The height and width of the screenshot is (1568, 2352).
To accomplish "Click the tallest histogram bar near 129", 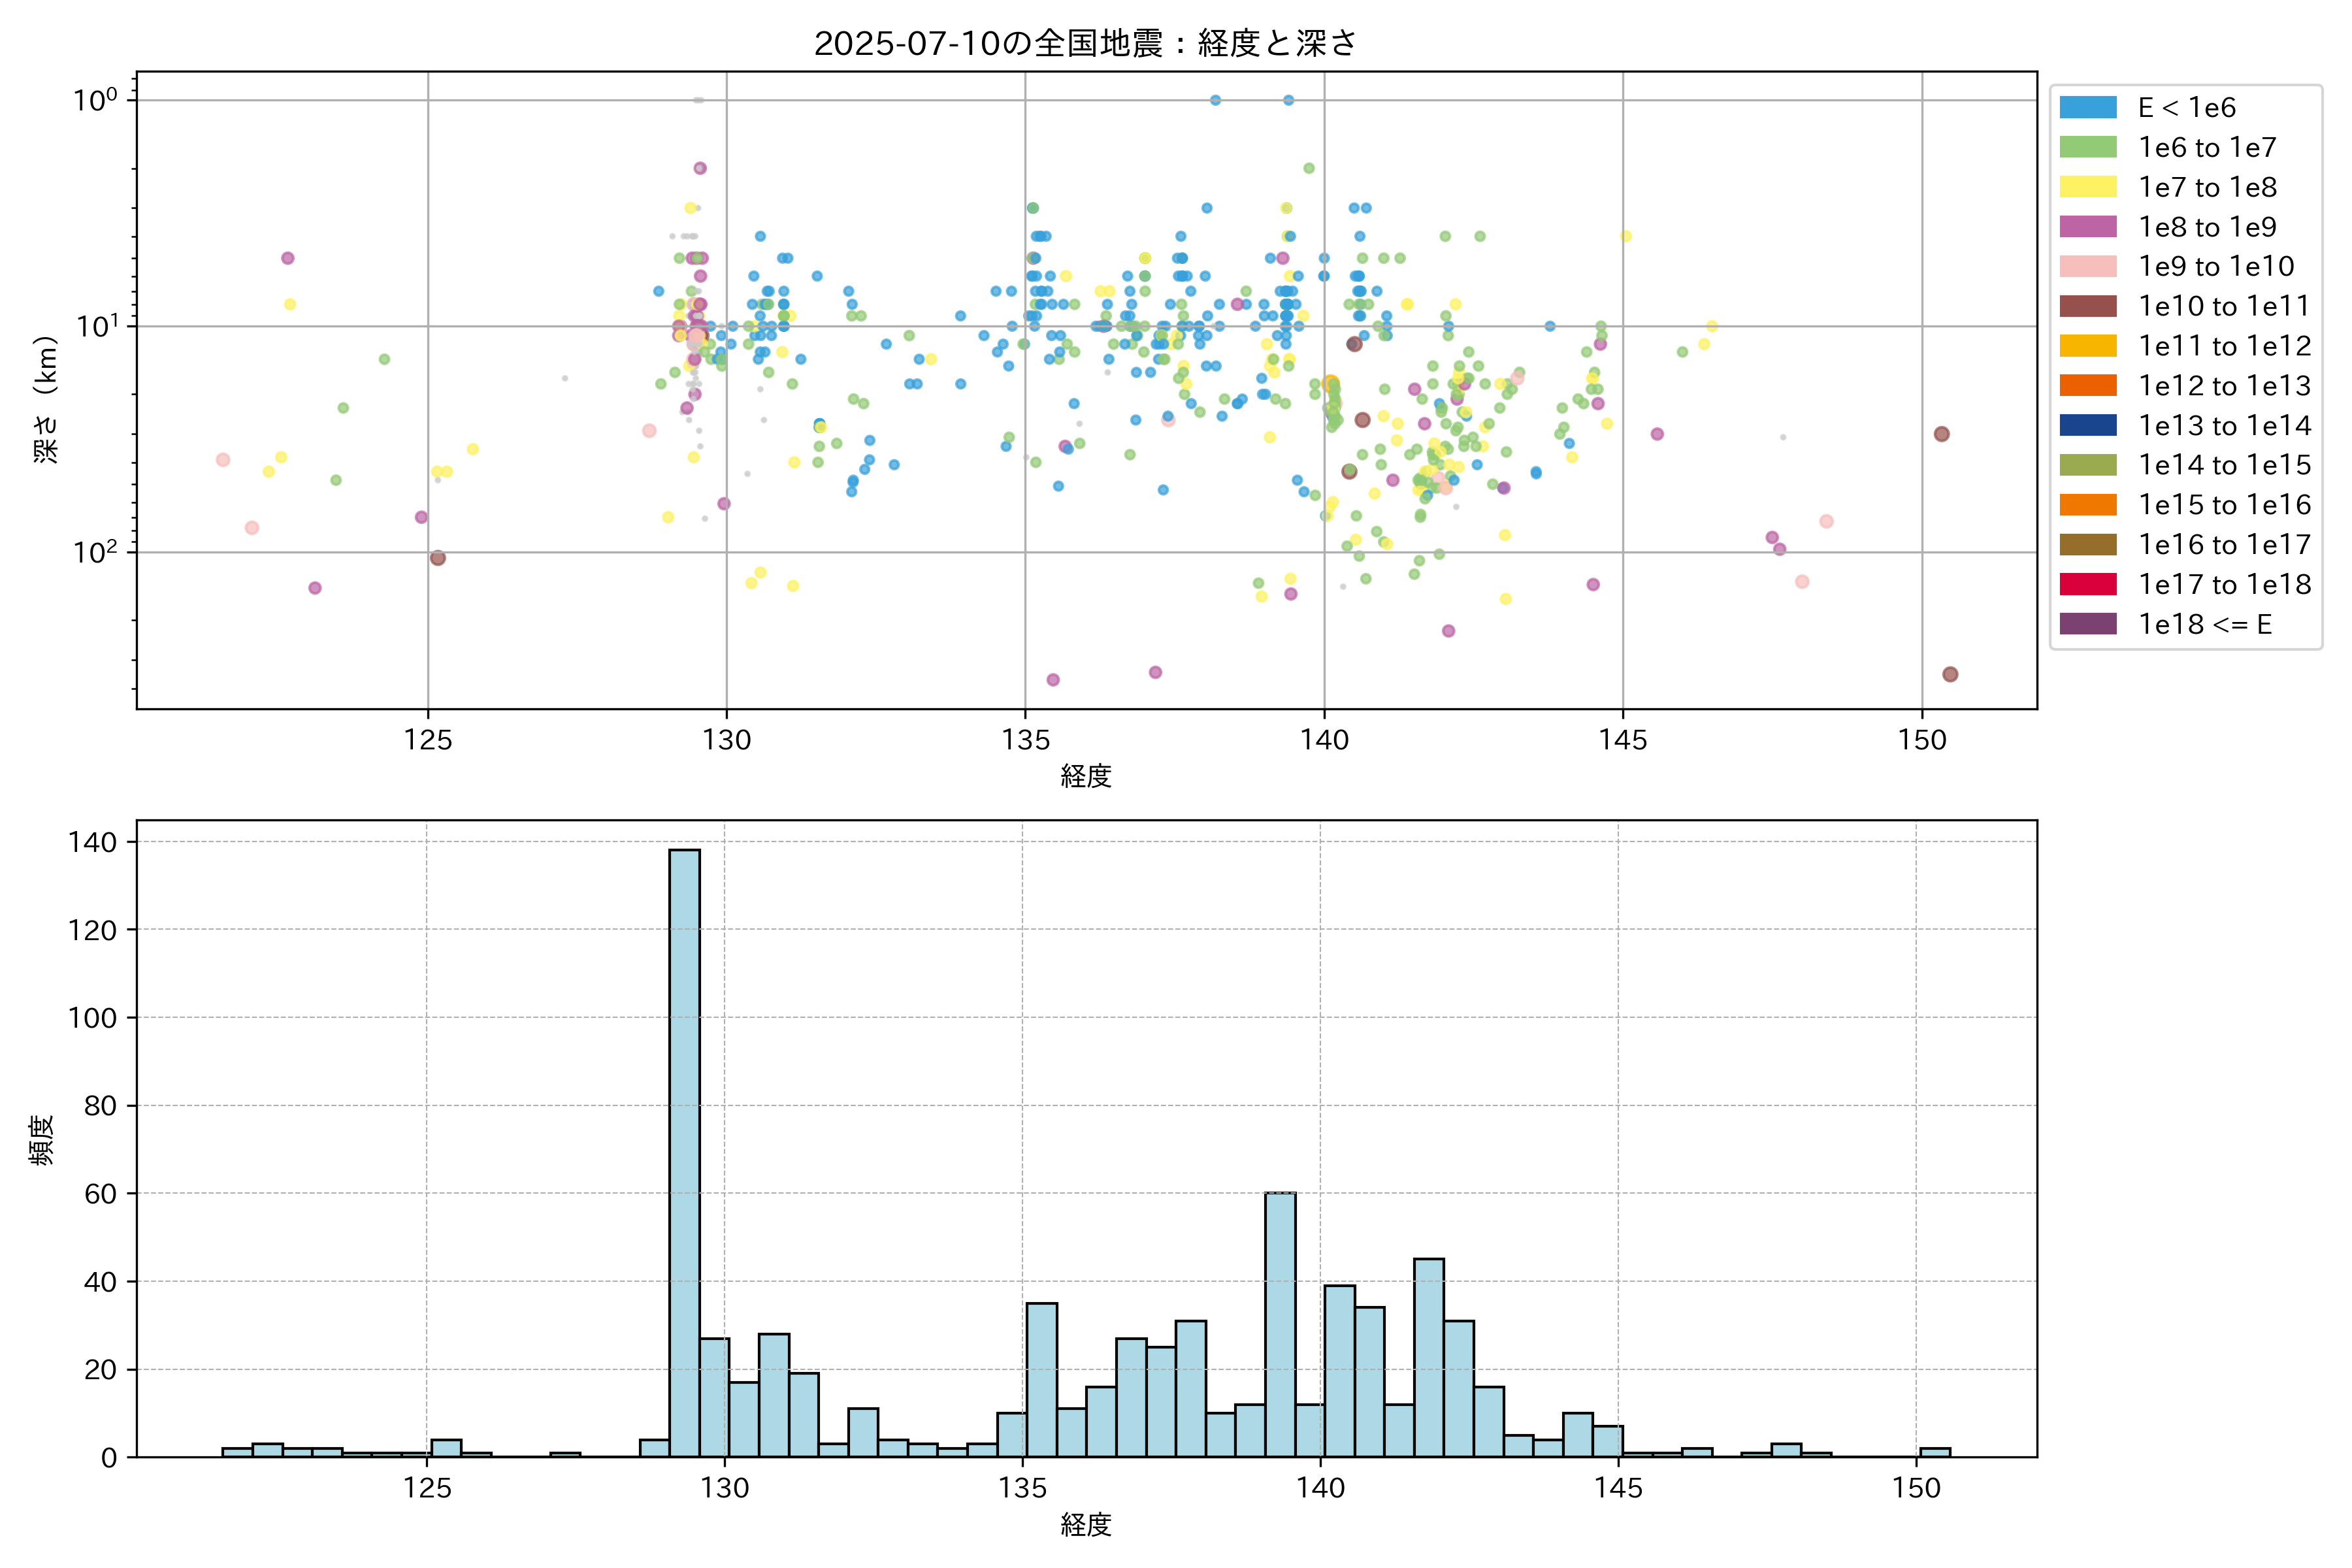I will click(684, 1150).
